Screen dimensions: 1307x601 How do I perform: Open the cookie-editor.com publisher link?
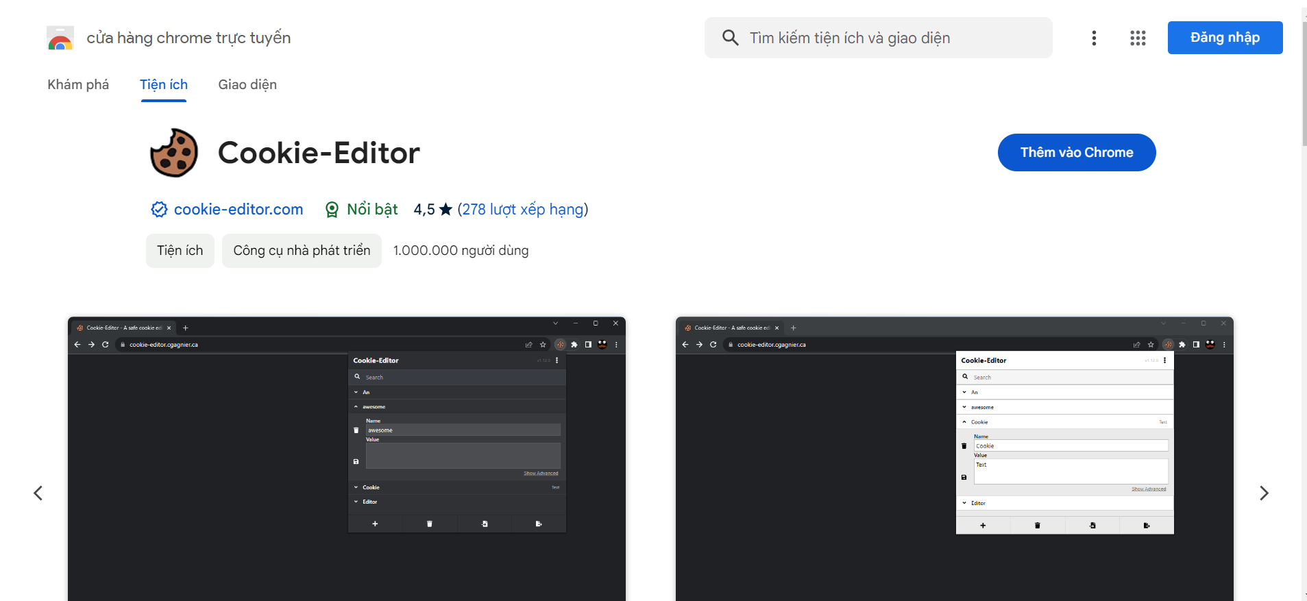[x=238, y=210]
